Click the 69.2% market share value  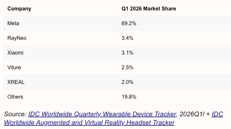(x=129, y=23)
